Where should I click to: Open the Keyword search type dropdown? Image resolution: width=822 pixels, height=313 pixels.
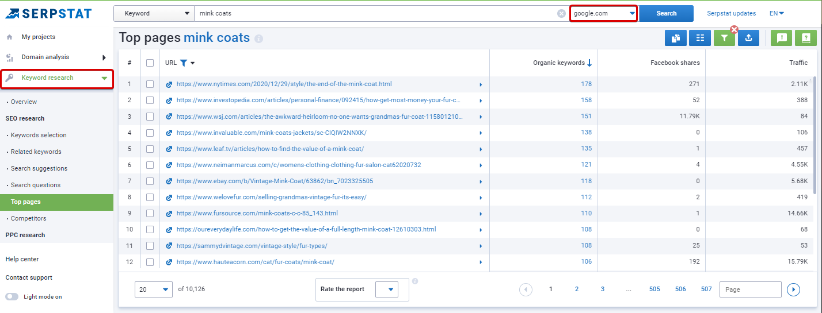154,13
